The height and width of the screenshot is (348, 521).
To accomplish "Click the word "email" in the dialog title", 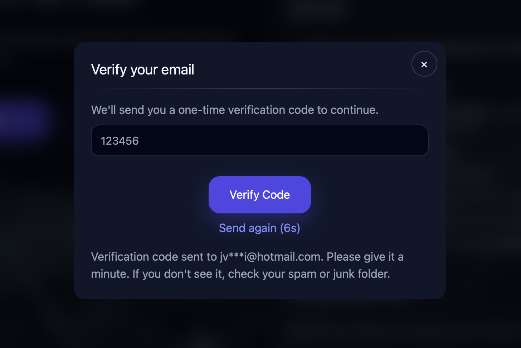I will click(177, 69).
